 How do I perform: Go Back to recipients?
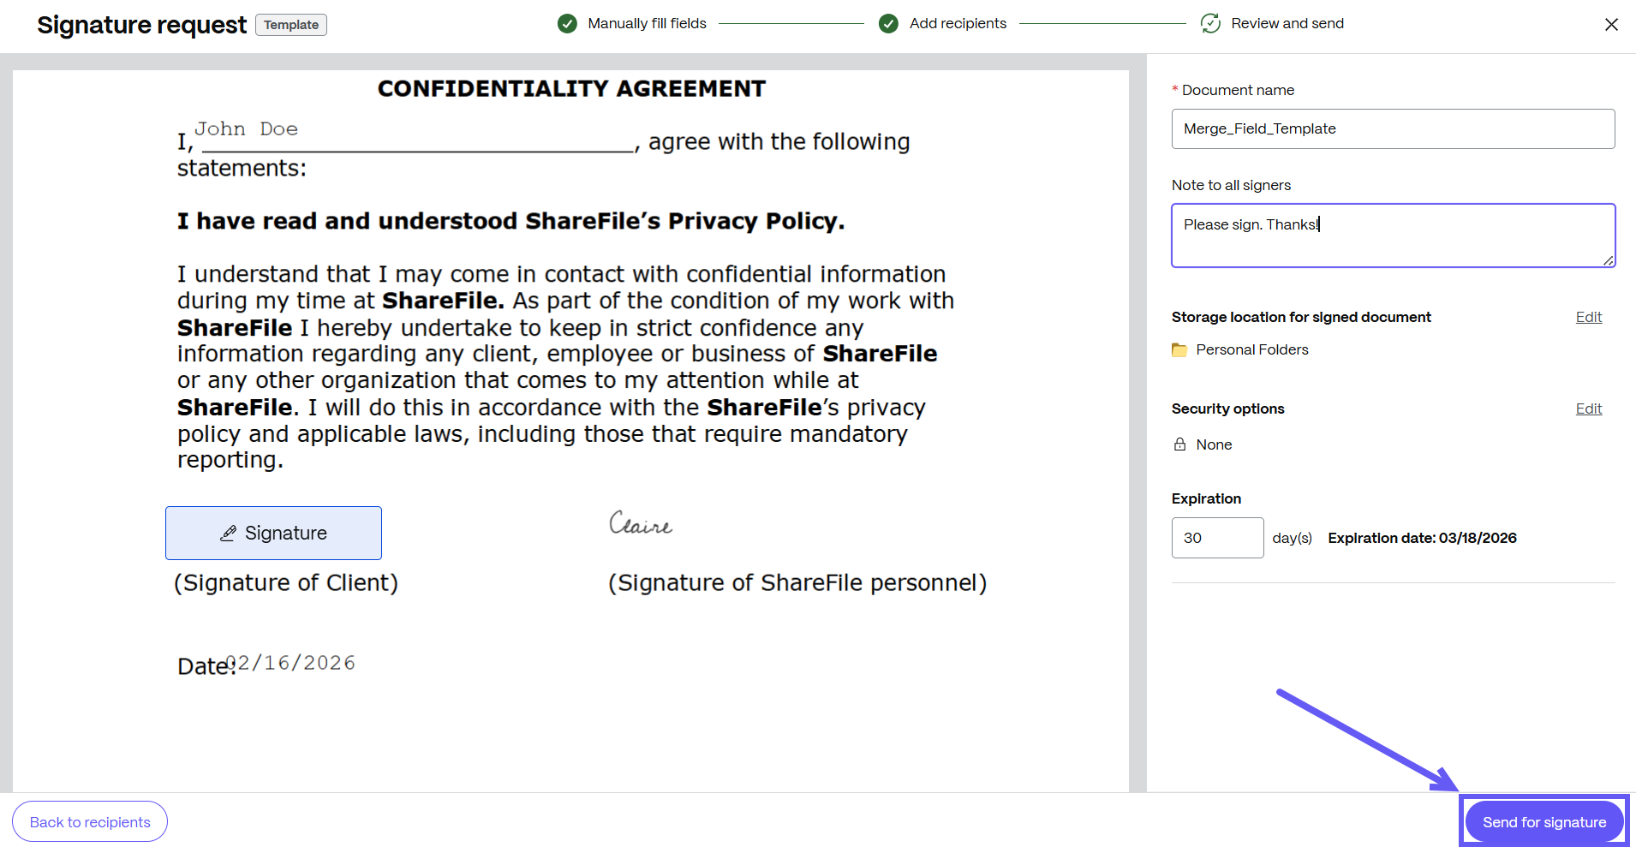click(90, 822)
